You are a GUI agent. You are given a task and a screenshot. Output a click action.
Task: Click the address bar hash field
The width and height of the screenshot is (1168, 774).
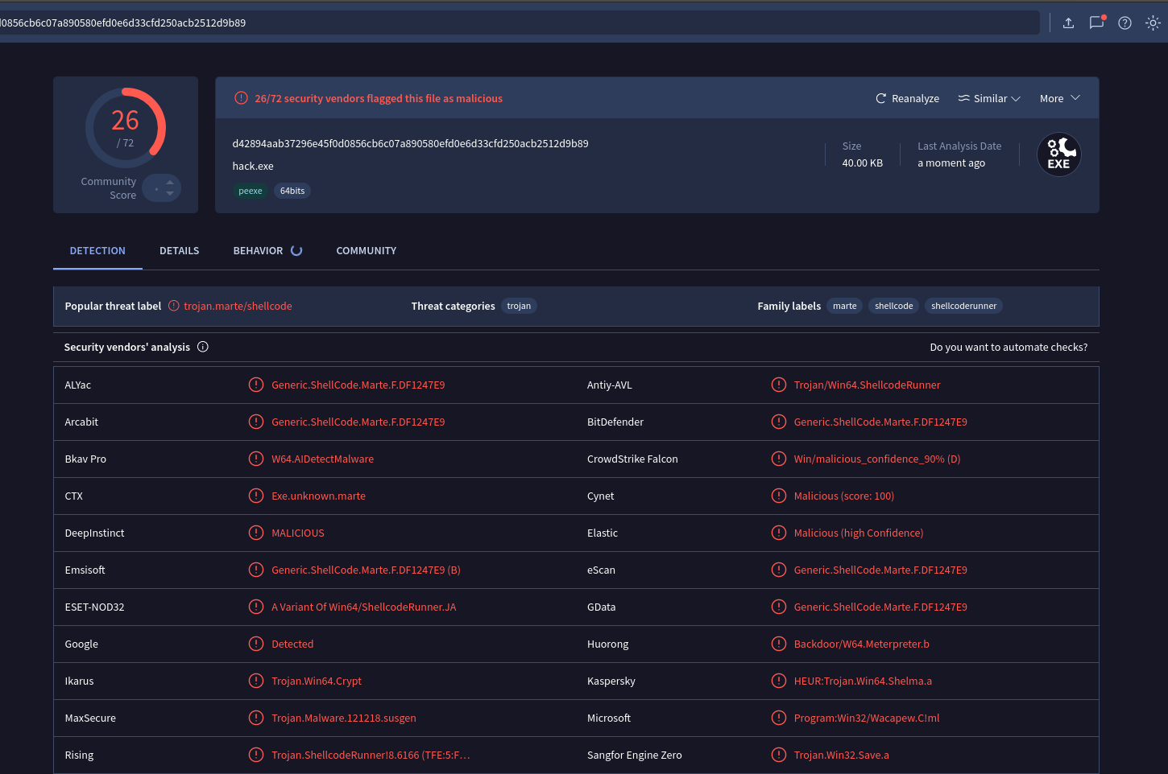(520, 23)
